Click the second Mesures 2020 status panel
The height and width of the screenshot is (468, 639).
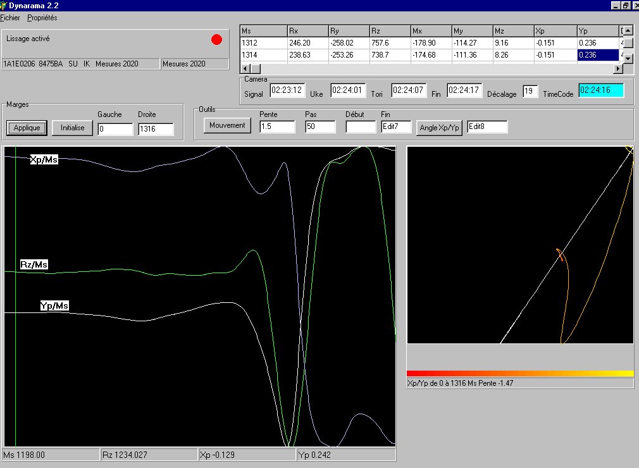[195, 64]
